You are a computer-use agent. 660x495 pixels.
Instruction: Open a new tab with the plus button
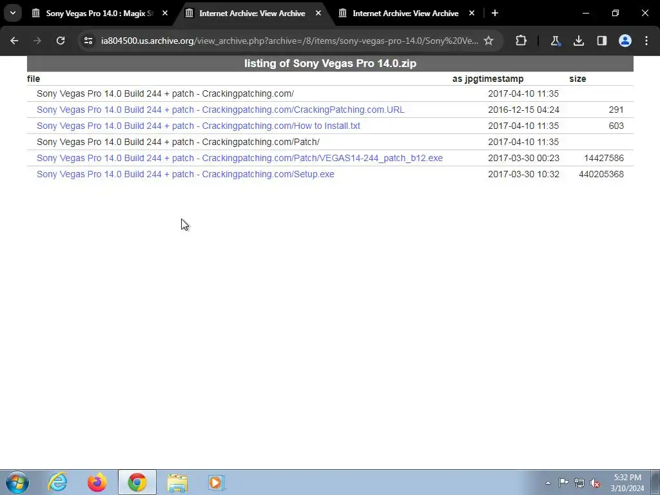495,13
